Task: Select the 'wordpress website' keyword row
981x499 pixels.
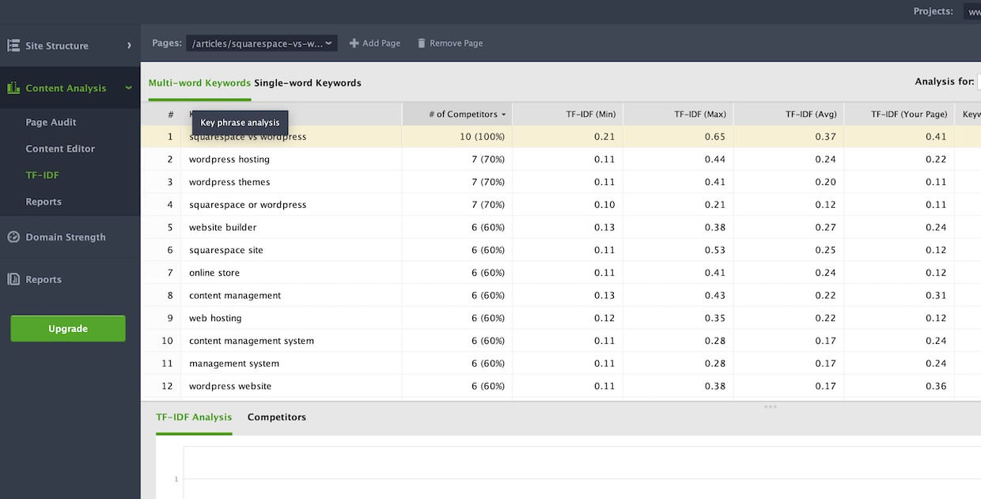Action: click(561, 386)
